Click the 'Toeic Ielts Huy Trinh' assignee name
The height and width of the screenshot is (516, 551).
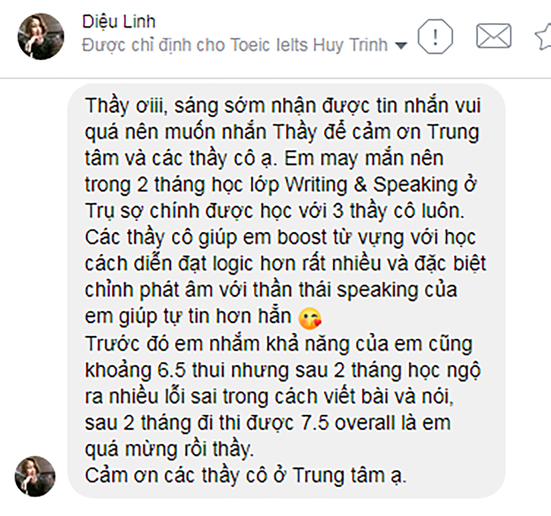309,45
